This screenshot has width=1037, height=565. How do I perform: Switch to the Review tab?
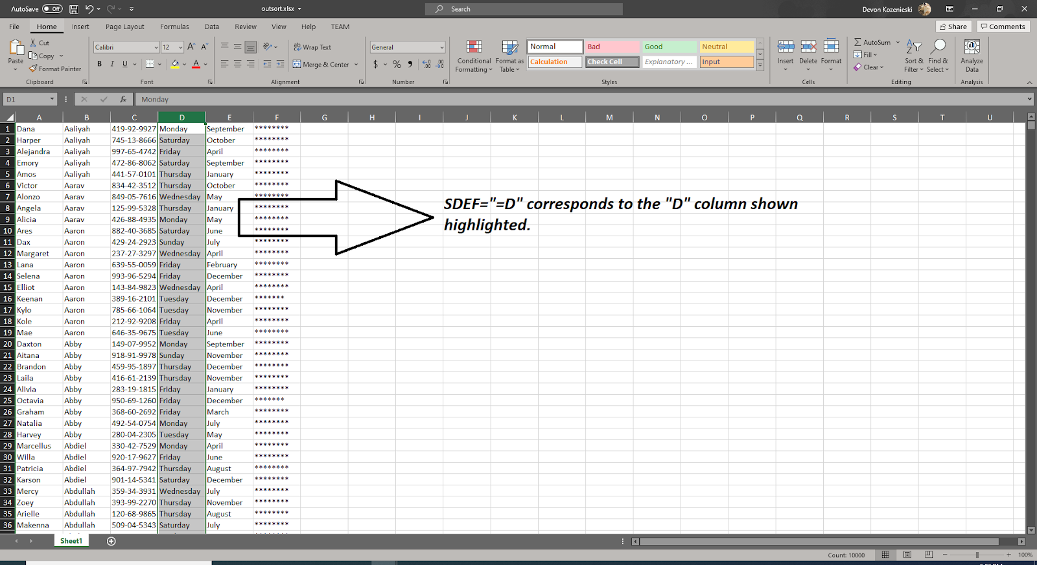pyautogui.click(x=246, y=27)
